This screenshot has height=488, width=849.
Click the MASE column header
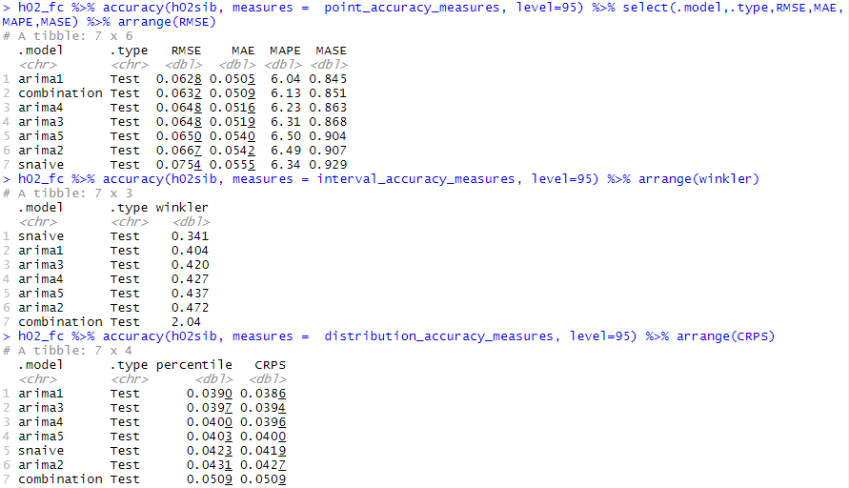coord(332,51)
